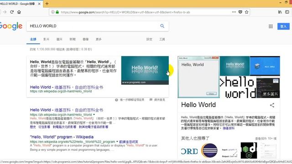
Task: Close the HELLO WORLD Google tab
Action: (x=39, y=4)
